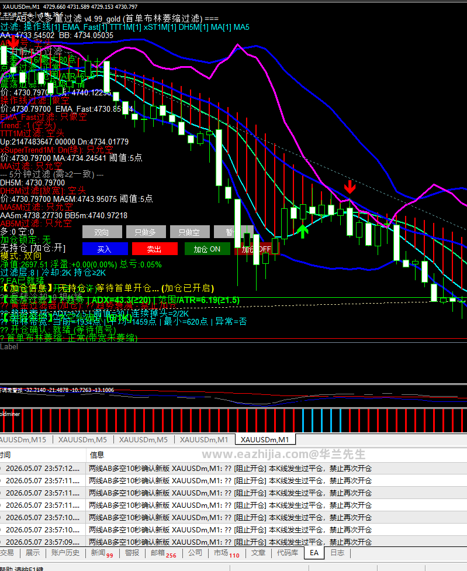
Task: Click the 多:0 空:0 position counter
Action: pos(17,232)
